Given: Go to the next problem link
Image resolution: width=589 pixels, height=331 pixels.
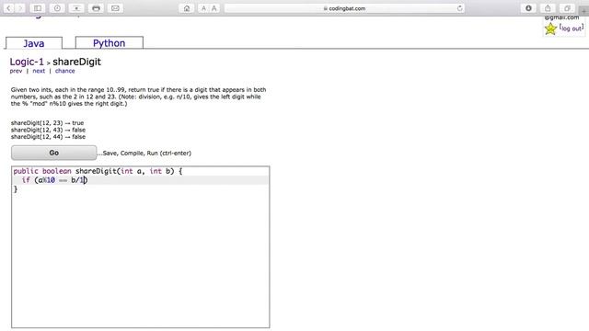Looking at the screenshot, I should 39,71.
